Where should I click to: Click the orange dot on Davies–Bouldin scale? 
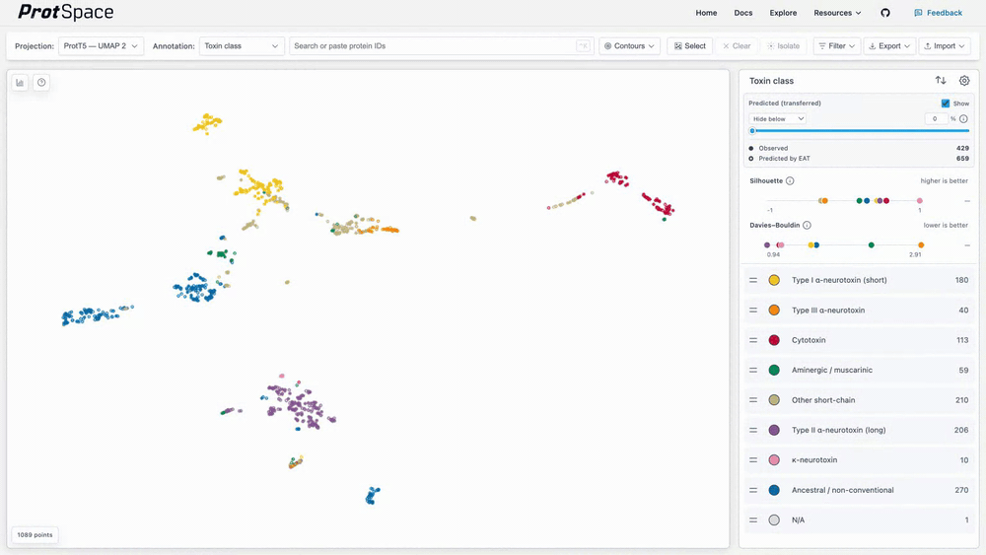click(921, 245)
